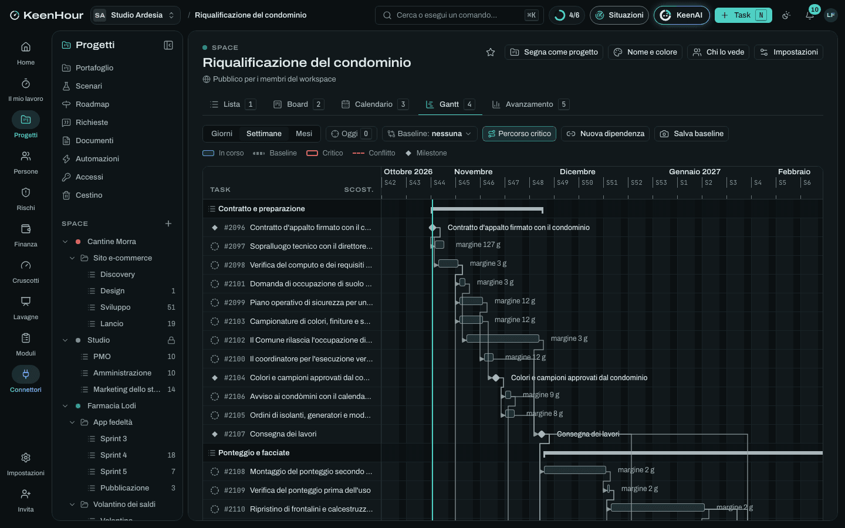Mark task #2097 Sopralluogo tecnico complete

pos(215,246)
